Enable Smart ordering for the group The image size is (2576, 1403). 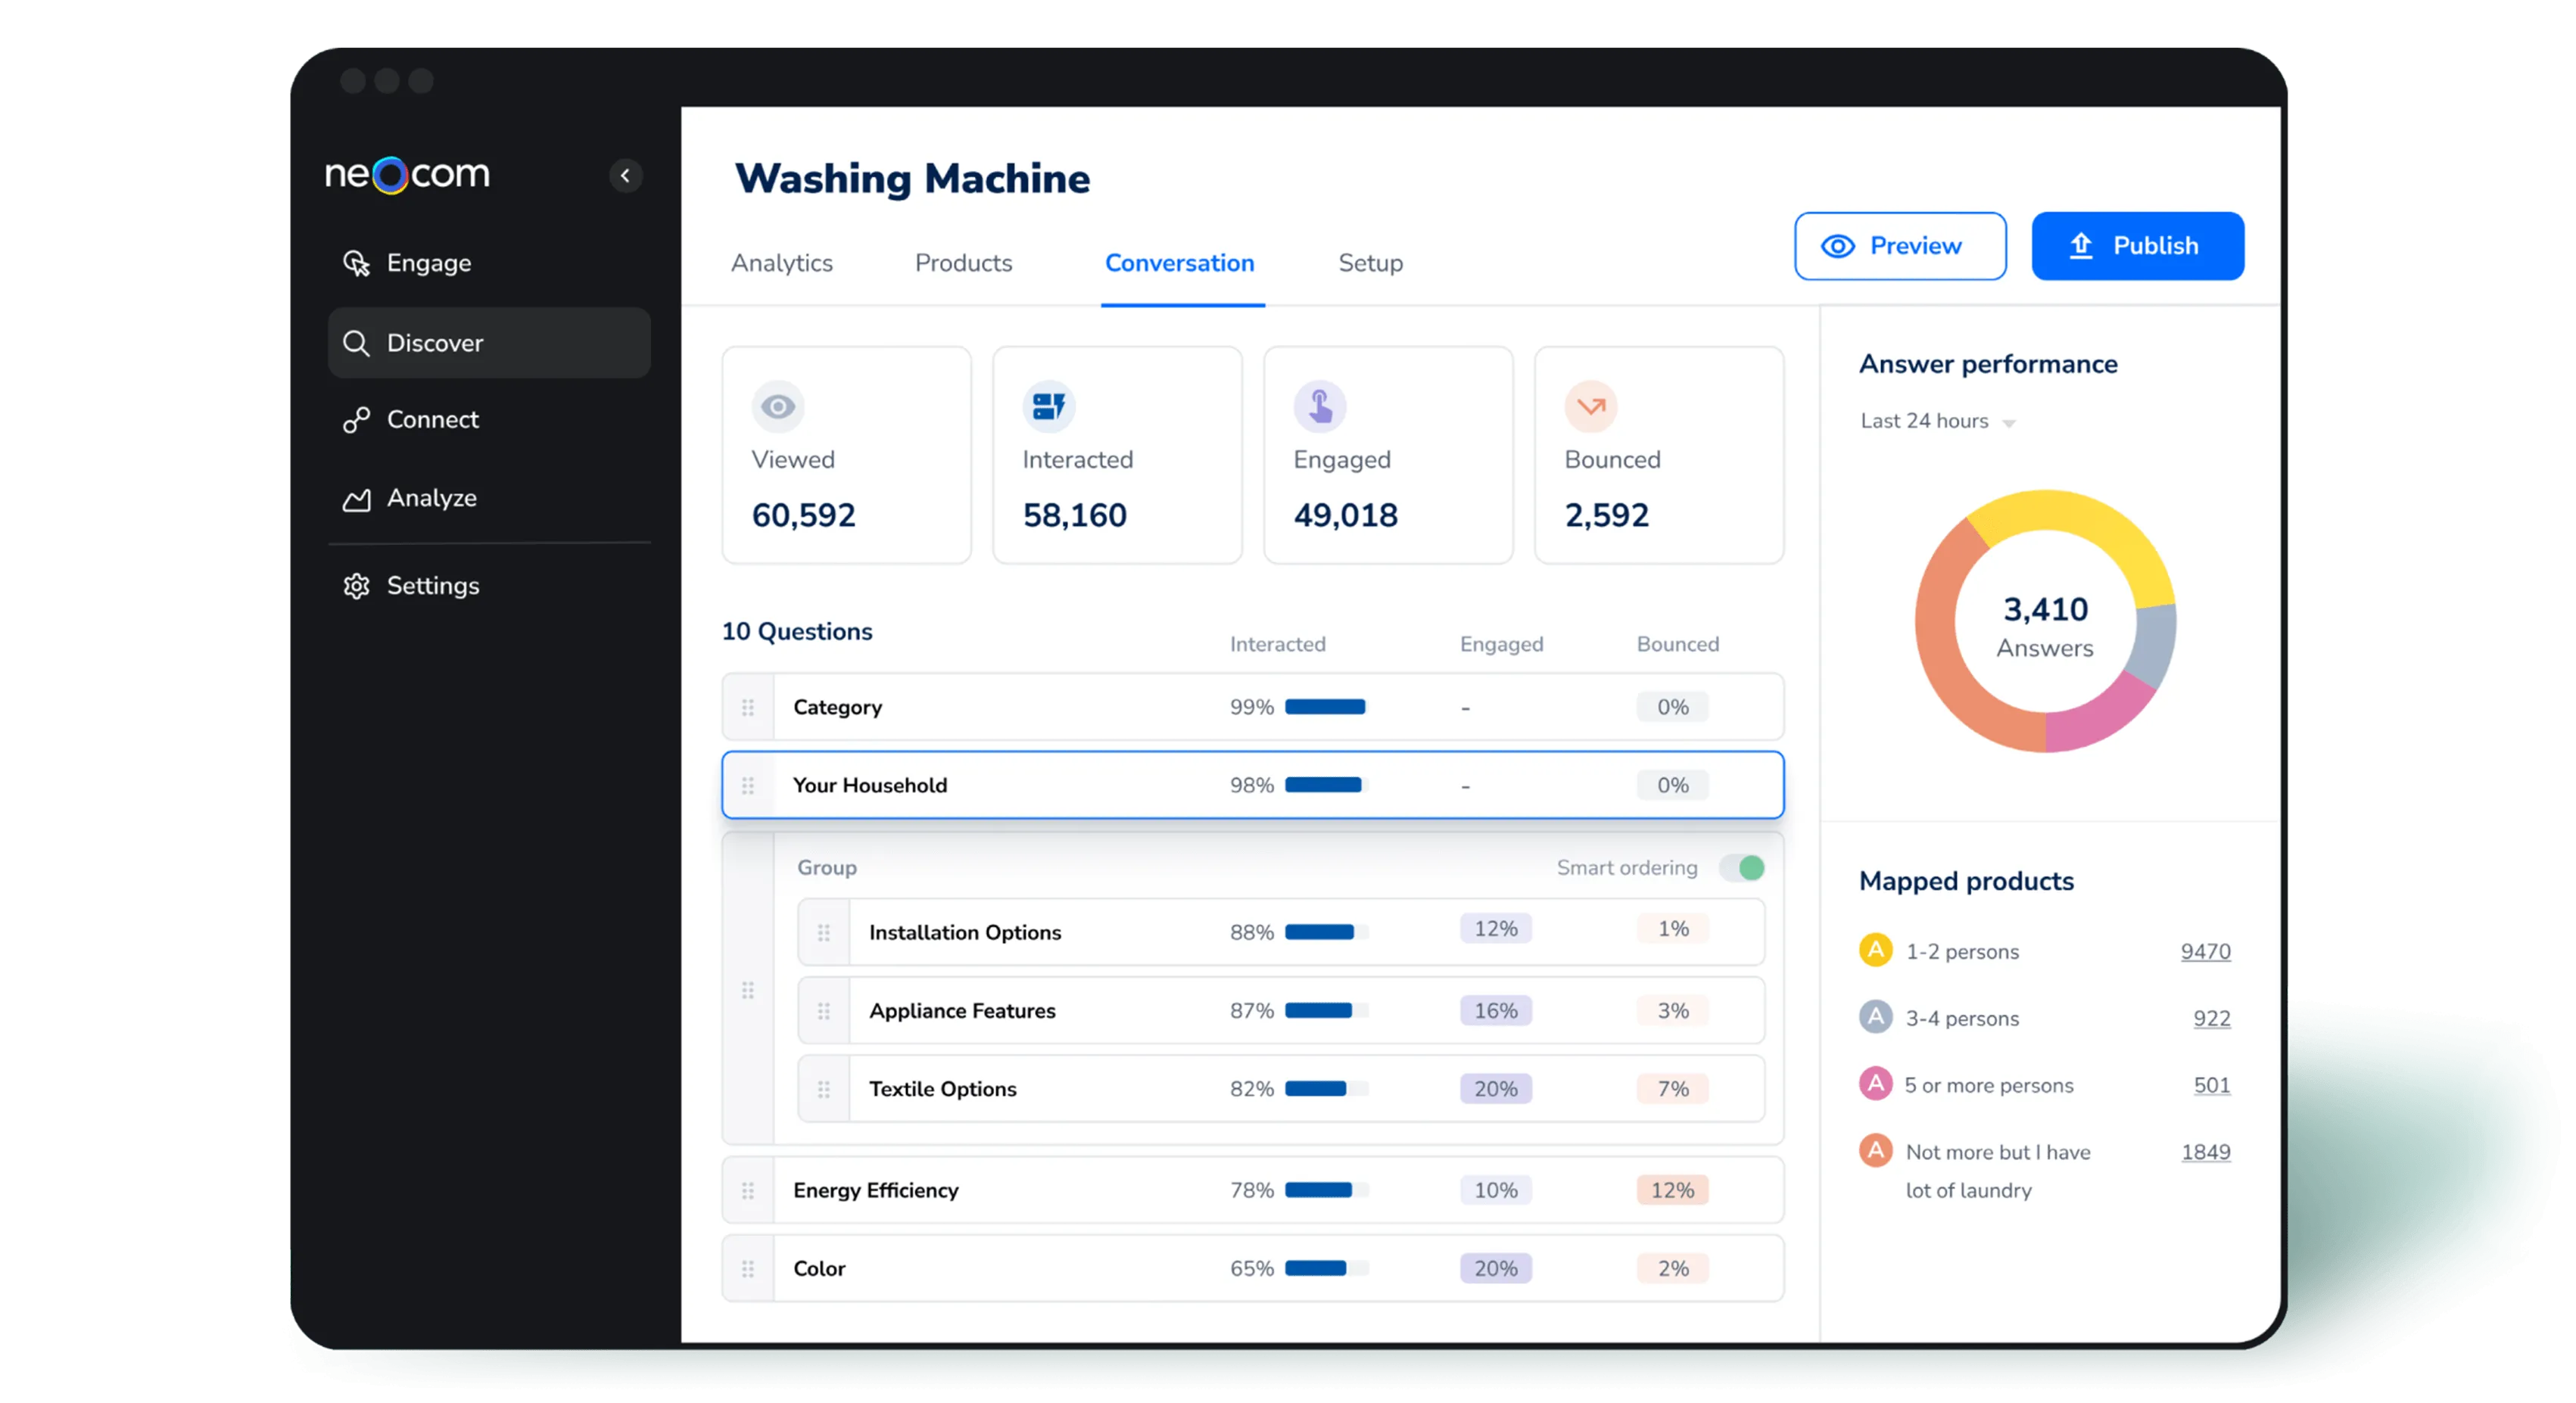pos(1741,867)
